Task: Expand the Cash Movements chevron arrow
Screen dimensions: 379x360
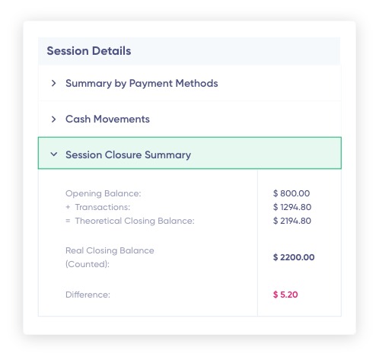Action: click(x=53, y=119)
